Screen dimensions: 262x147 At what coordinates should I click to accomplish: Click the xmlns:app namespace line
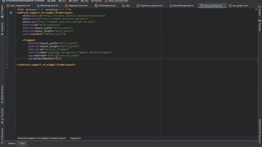[x=59, y=22]
